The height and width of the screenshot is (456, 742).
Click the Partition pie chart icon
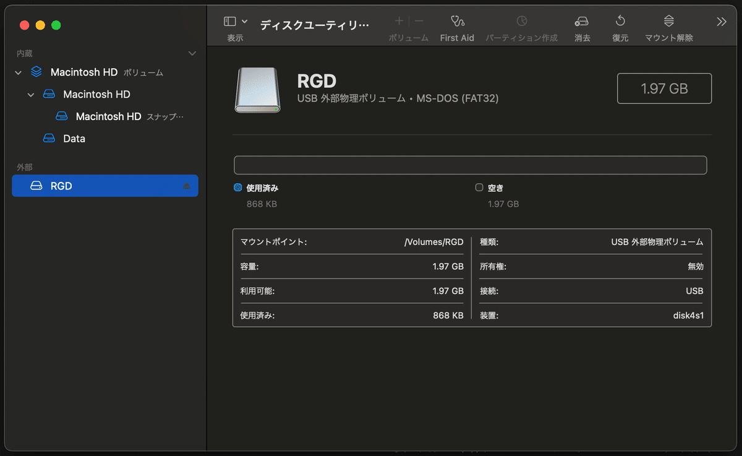(522, 21)
